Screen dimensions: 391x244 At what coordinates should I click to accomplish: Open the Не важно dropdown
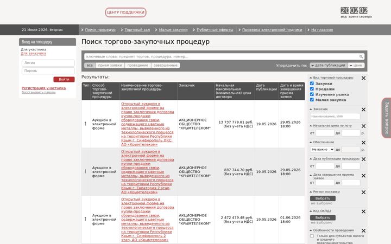click(322, 150)
